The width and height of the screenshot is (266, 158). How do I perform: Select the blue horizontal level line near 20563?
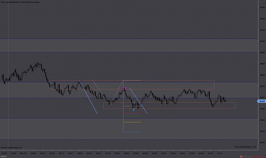point(129,118)
